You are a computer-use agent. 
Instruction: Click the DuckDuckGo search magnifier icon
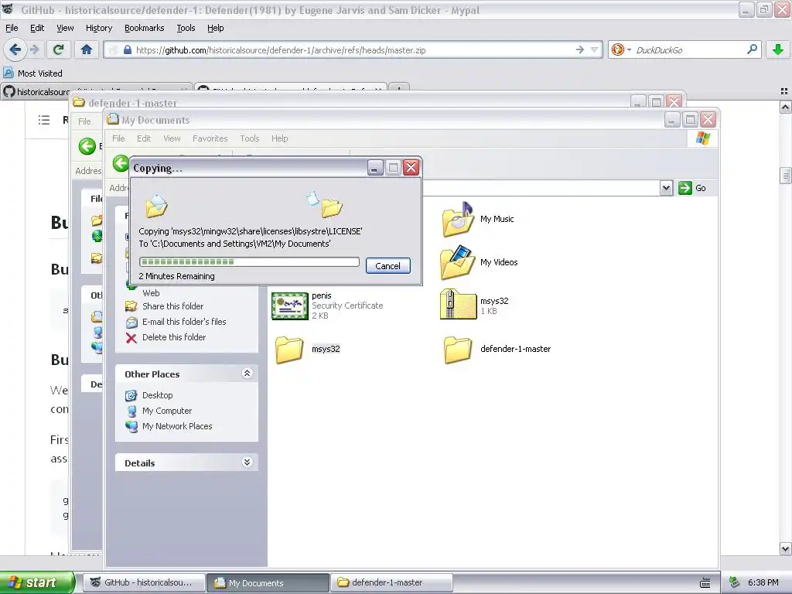tap(752, 49)
